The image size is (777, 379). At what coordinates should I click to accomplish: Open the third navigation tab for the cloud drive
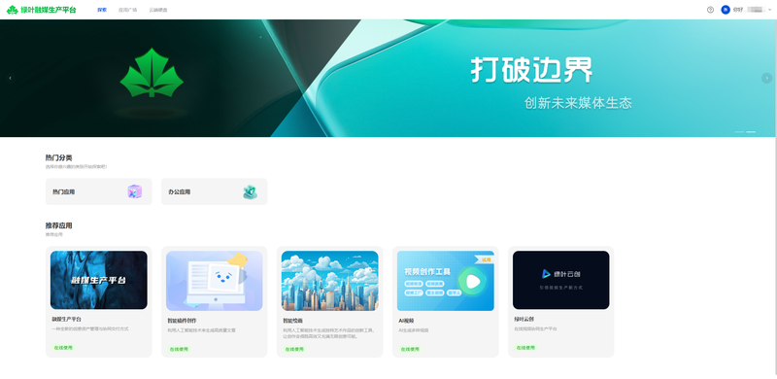point(158,10)
